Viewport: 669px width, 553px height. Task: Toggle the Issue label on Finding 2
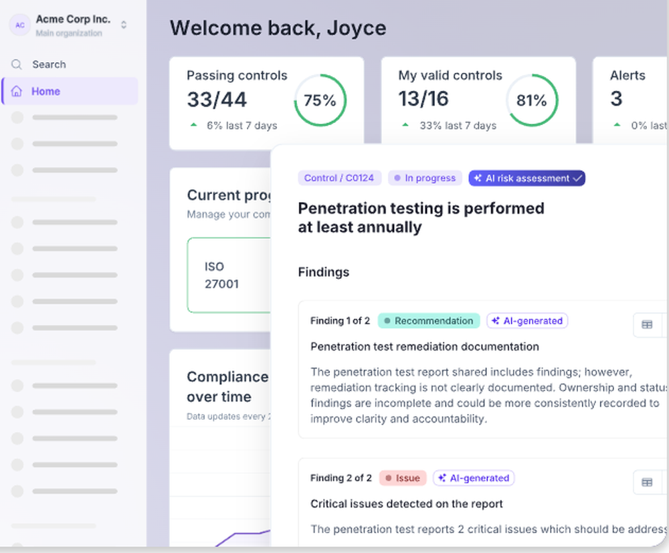403,478
